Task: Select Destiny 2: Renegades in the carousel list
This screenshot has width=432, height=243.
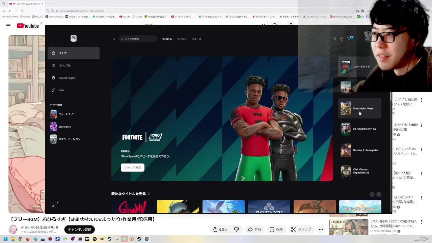Action: click(360, 150)
